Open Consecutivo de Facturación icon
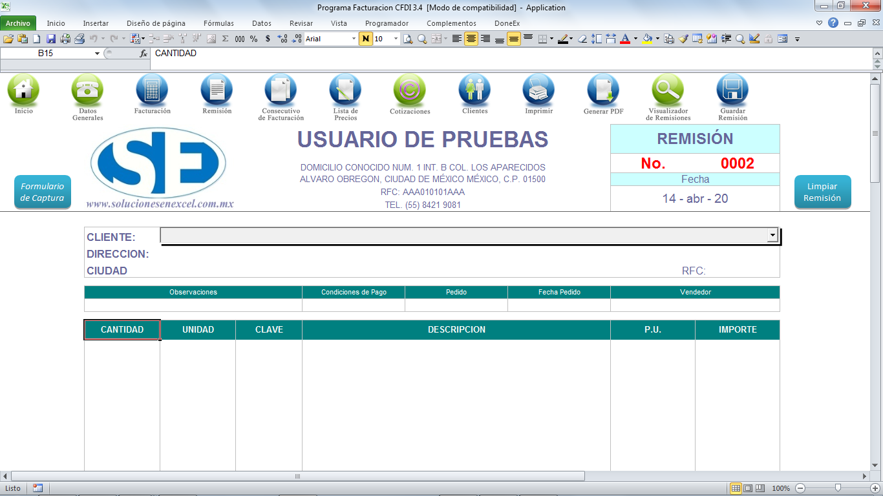Viewport: 883px width, 496px height. coord(281,89)
